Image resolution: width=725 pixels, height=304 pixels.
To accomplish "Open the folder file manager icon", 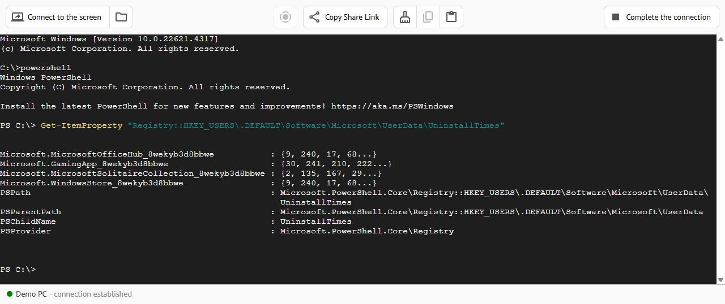I will [121, 17].
